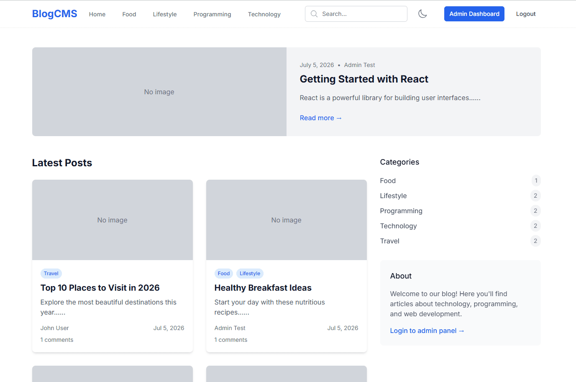Click Admin Test author on Healthy Breakfast post
The image size is (576, 382).
[x=230, y=328]
